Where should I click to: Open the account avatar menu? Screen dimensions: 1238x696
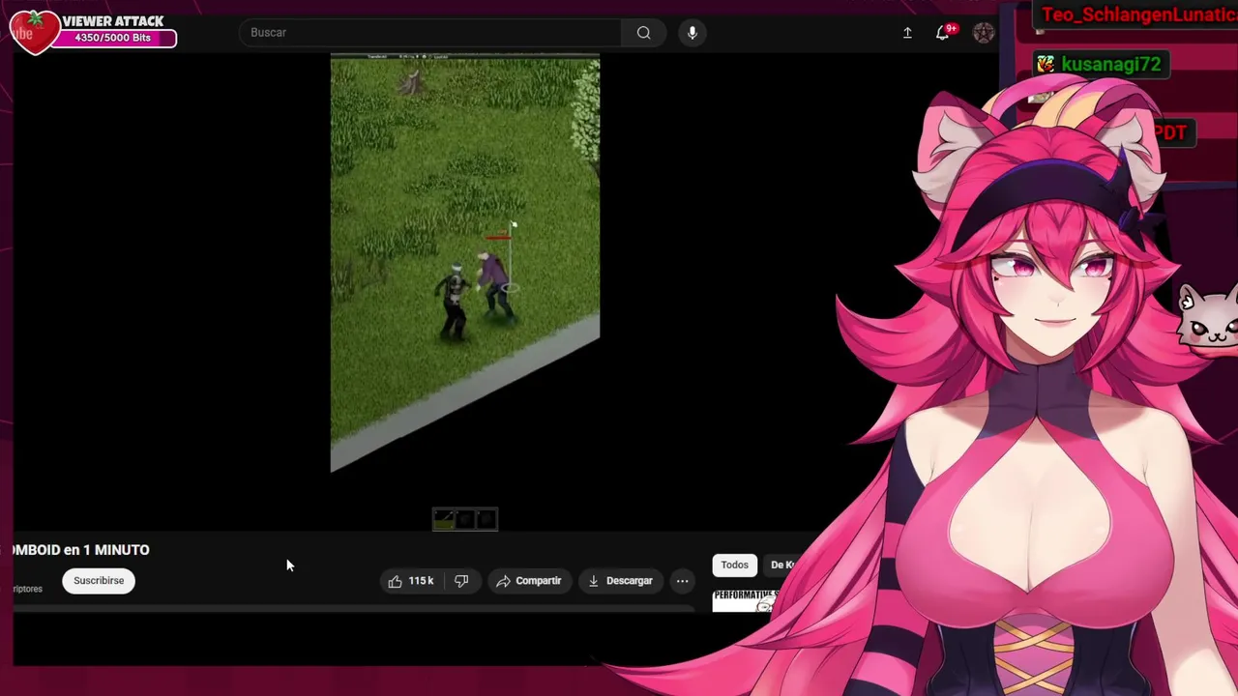(984, 33)
